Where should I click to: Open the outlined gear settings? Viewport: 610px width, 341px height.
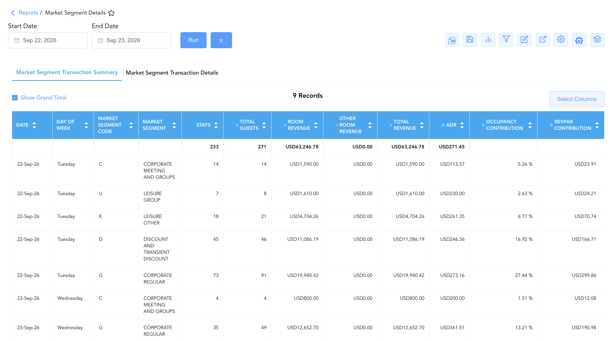[x=561, y=40]
